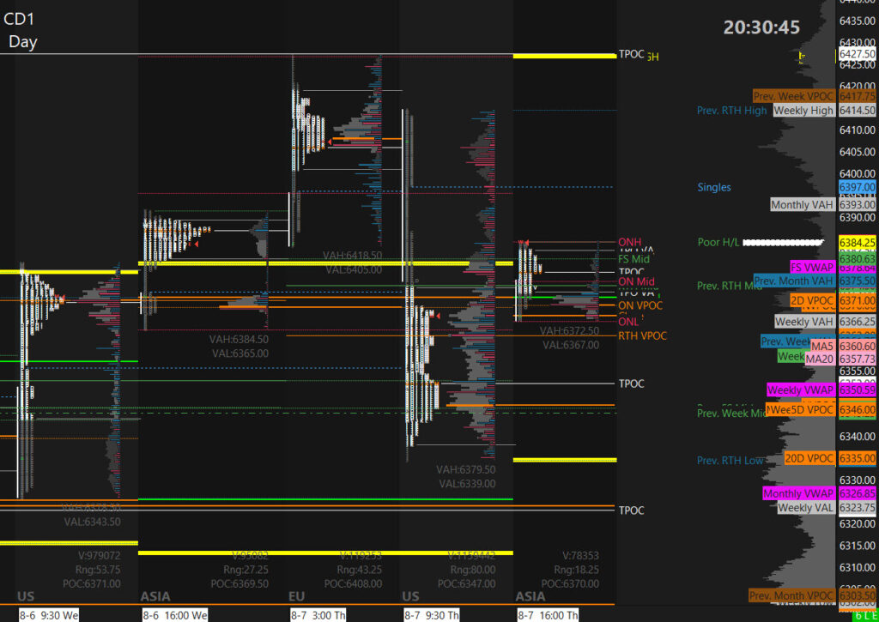
Task: Click the Prev. Week VPOC price label
Action: (x=794, y=96)
